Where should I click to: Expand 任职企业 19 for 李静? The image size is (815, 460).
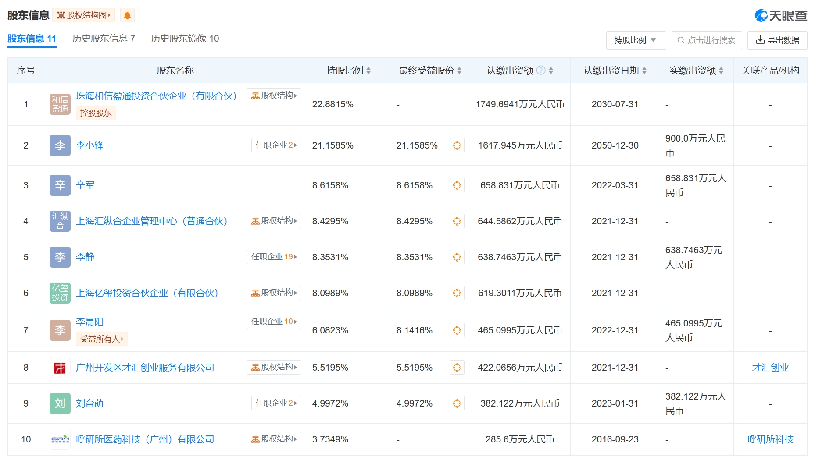[x=274, y=257]
